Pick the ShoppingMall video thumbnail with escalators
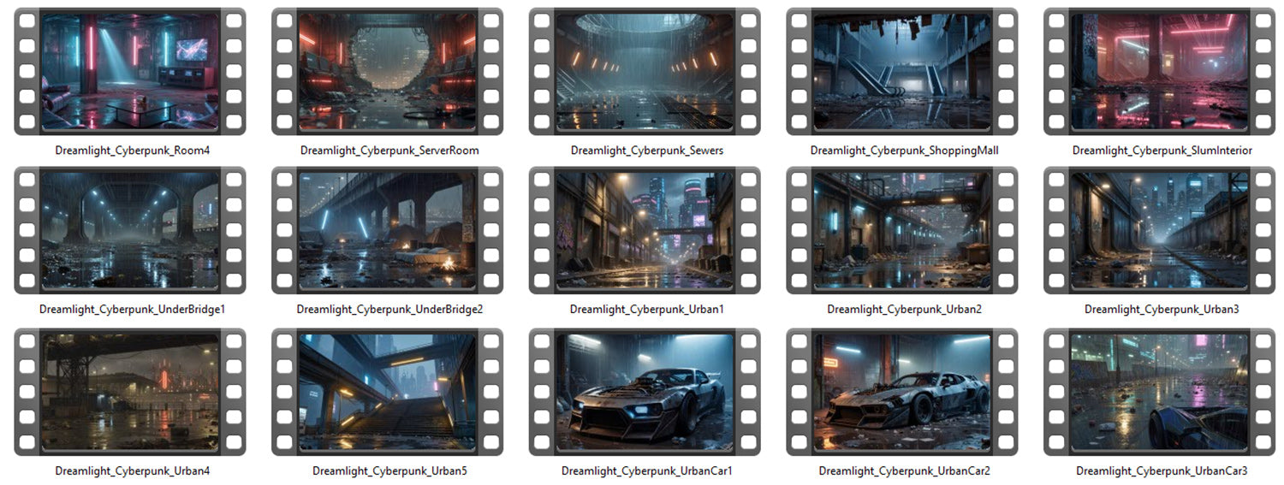The width and height of the screenshot is (1284, 485). click(x=902, y=72)
